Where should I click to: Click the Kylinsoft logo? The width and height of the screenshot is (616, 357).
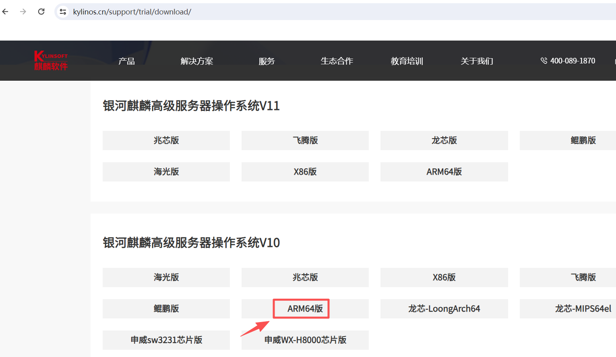pos(51,61)
